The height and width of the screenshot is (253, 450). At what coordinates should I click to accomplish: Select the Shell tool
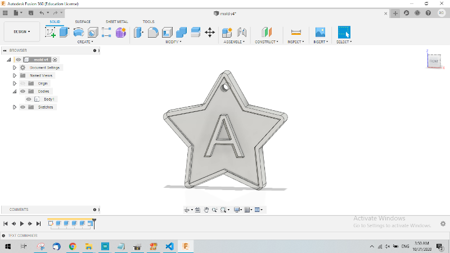point(167,32)
